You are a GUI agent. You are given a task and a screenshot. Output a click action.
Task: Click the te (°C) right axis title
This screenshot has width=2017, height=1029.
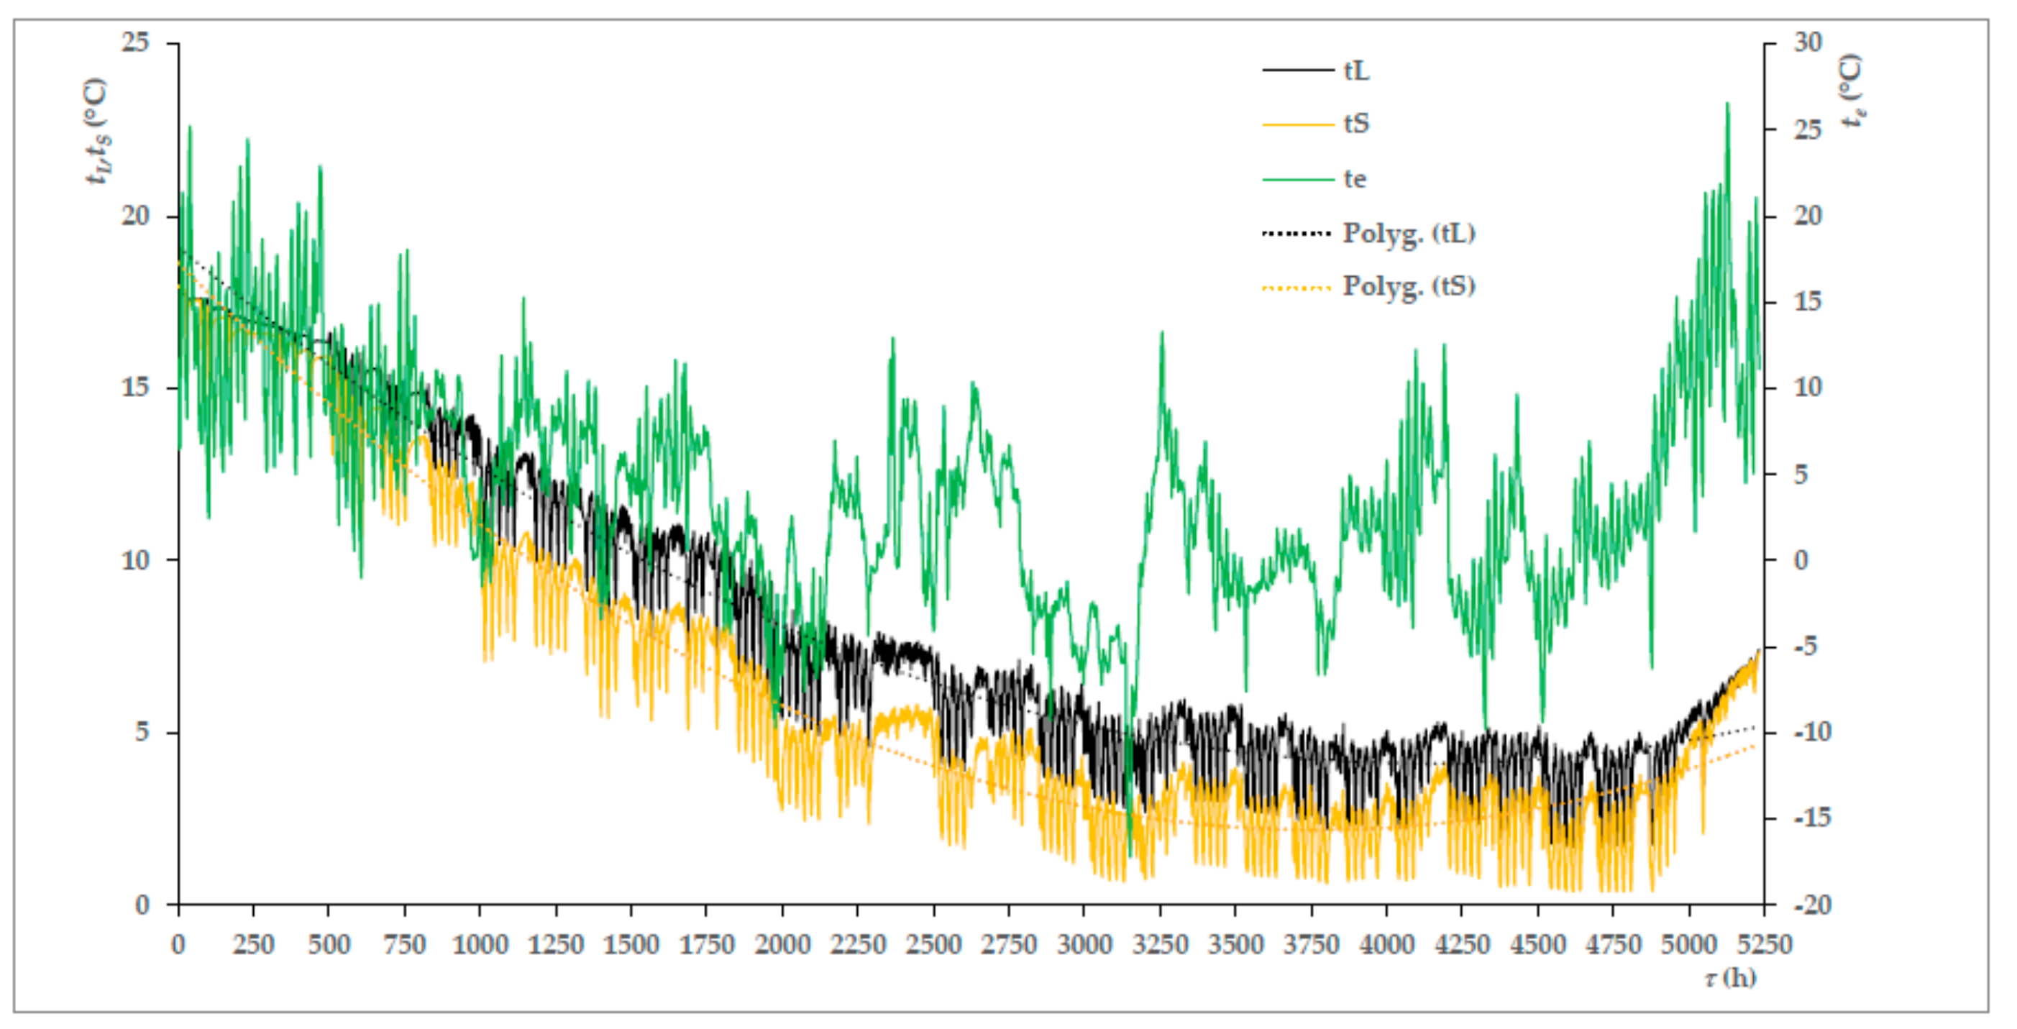click(1852, 91)
